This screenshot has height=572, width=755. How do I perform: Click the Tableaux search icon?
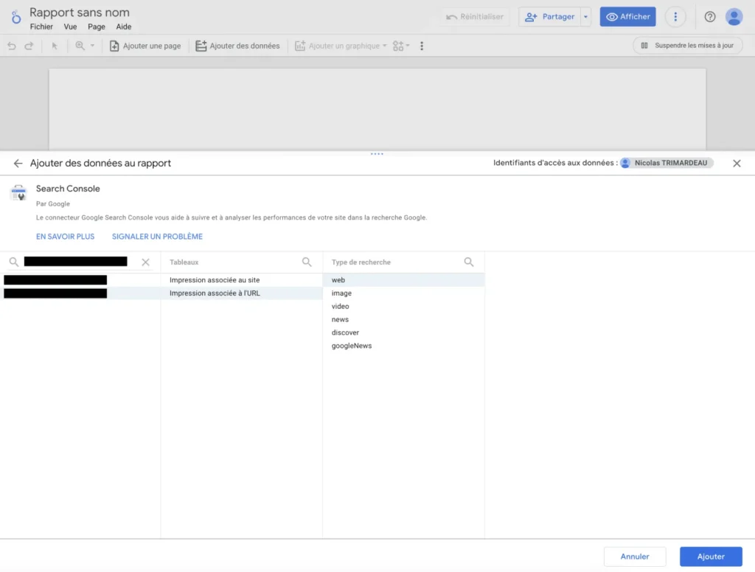[307, 262]
